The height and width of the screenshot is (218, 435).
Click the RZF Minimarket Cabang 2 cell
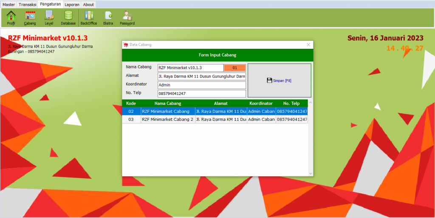tap(168, 119)
